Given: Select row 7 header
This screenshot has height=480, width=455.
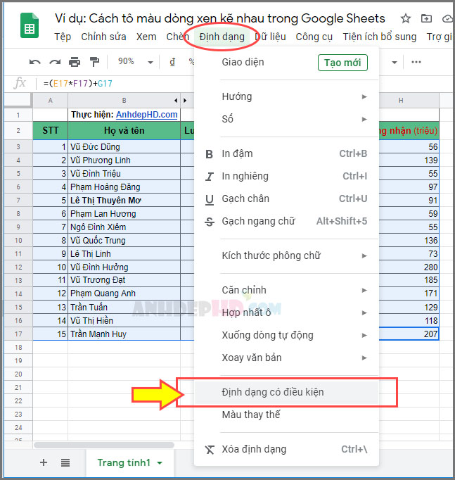Looking at the screenshot, I should (18, 201).
